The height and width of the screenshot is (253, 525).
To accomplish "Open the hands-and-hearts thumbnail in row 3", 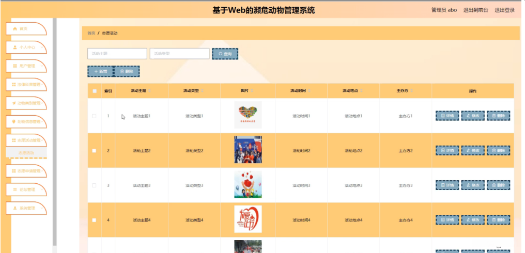I will (x=248, y=184).
